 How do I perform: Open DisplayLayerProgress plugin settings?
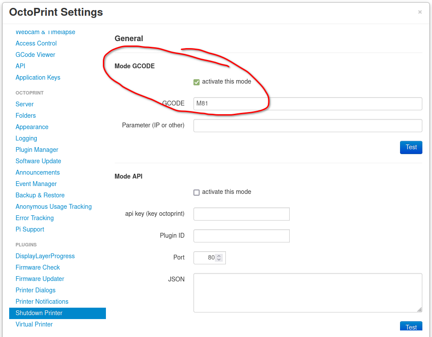pos(45,256)
